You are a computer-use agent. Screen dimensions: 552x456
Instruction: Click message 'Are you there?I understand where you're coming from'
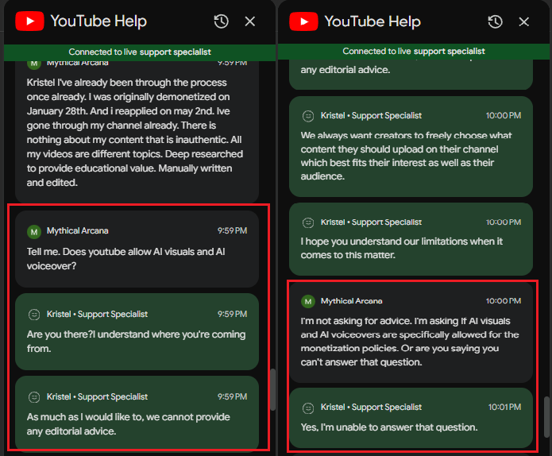point(137,332)
